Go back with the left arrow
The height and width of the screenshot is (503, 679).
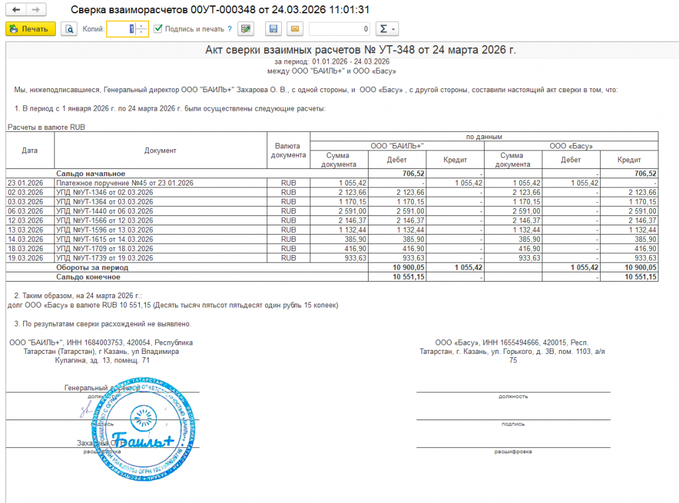[x=16, y=9]
